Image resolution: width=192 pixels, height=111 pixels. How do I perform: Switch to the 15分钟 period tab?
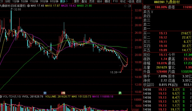(34, 2)
